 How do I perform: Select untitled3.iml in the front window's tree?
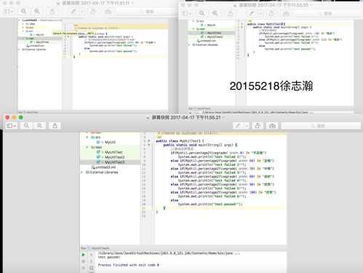pos(105,167)
